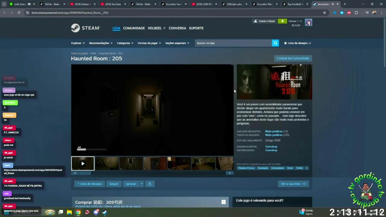Click the Indie breadcrumb link
Screen dimensions: 386x217
(x=93, y=53)
